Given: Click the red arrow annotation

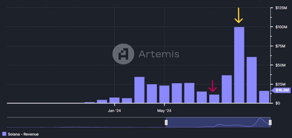Looking at the screenshot, I should click(213, 86).
